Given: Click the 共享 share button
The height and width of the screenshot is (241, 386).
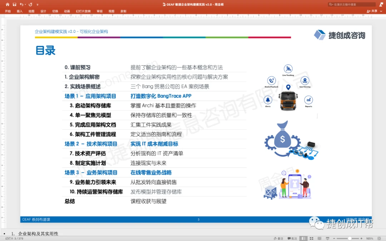Looking at the screenshot, I should pyautogui.click(x=372, y=11).
